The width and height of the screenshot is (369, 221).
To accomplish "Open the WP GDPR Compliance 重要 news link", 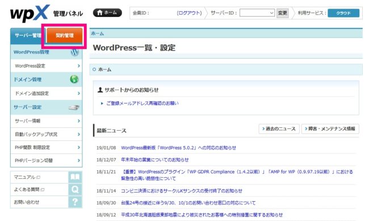I will pyautogui.click(x=237, y=175).
